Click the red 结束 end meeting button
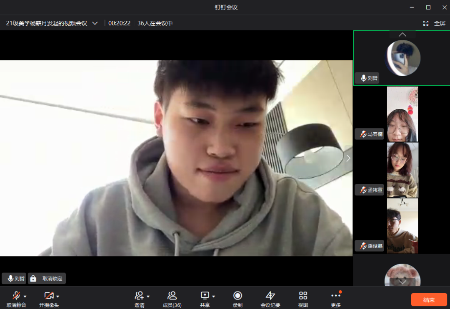The height and width of the screenshot is (309, 450). [429, 300]
